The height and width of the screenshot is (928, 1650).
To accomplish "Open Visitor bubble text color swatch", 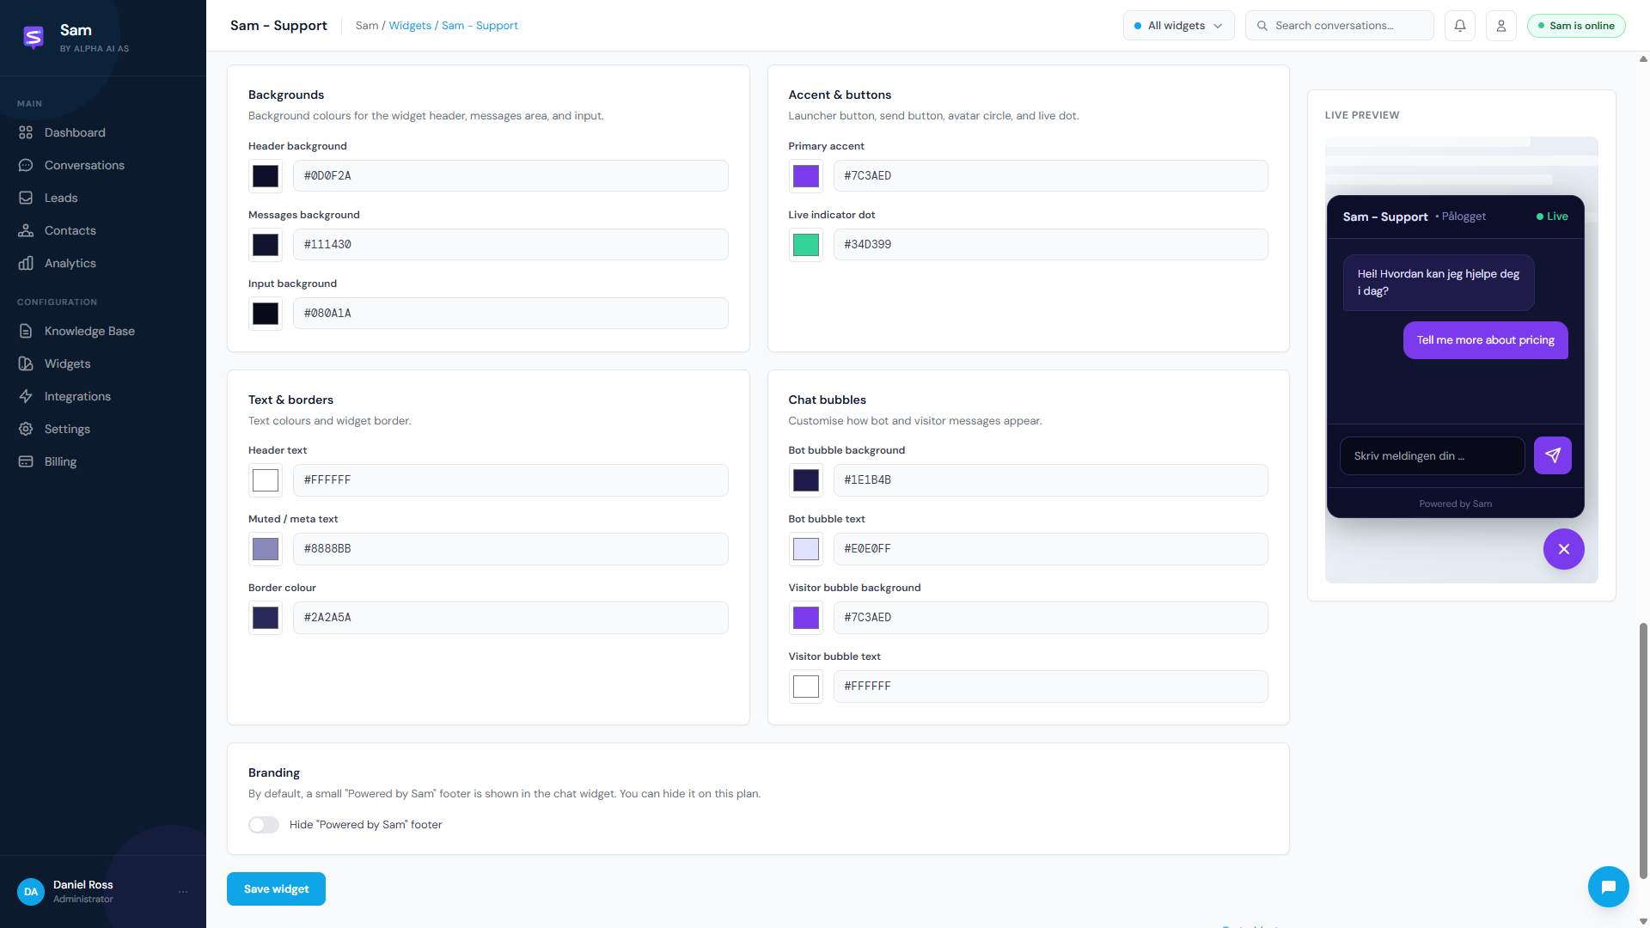I will (x=806, y=687).
